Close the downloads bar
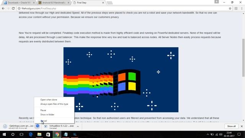 click(242, 126)
